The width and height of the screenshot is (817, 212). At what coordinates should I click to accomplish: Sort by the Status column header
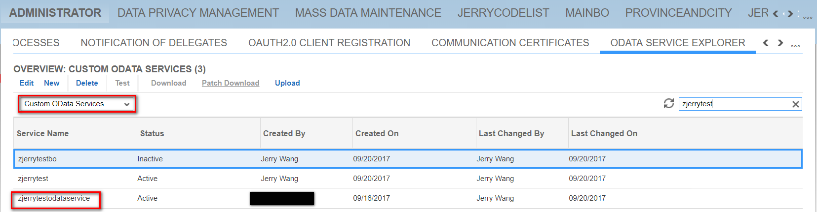[x=152, y=133]
